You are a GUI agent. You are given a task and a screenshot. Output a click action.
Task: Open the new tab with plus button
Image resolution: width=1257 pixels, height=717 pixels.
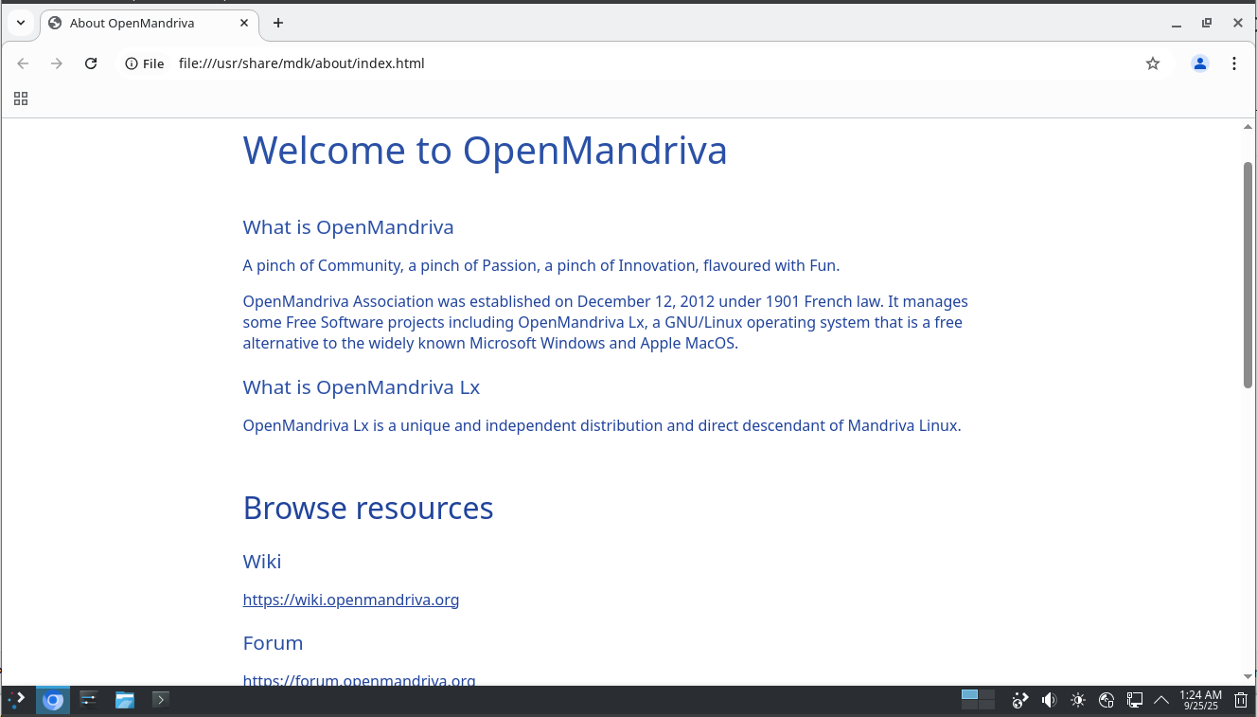[277, 23]
